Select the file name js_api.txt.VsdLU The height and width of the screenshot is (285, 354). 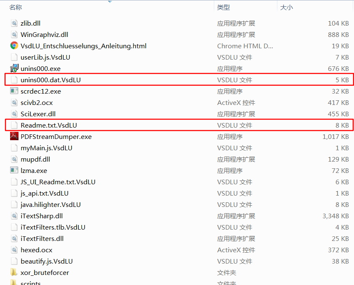(x=45, y=193)
